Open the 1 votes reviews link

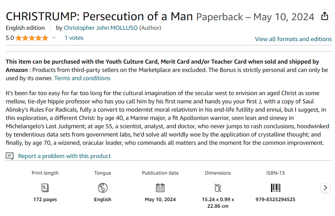click(x=74, y=38)
